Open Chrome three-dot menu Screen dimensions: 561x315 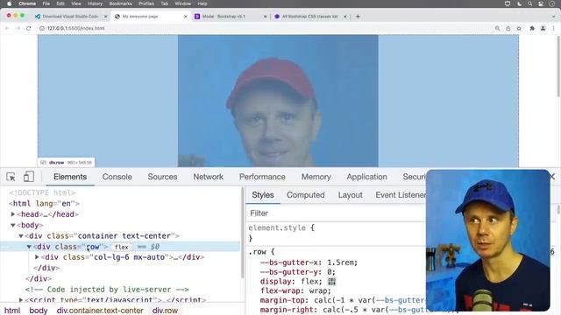(553, 28)
